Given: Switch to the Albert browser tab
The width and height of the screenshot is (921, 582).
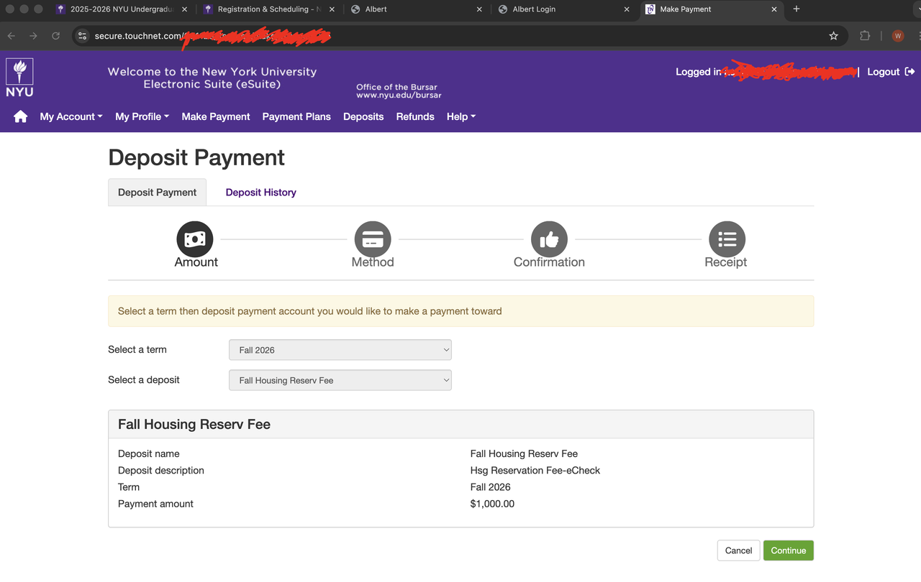Looking at the screenshot, I should click(x=415, y=9).
